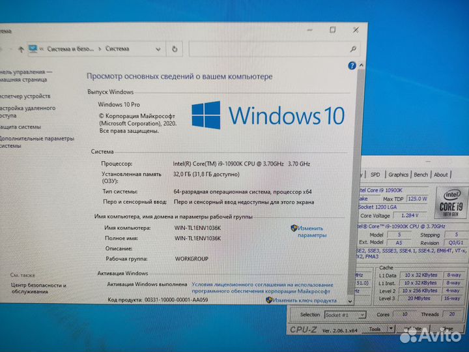Click the up-arrow navigation button in System window
Viewport: 469px width, 352px height.
pyautogui.click(x=21, y=50)
